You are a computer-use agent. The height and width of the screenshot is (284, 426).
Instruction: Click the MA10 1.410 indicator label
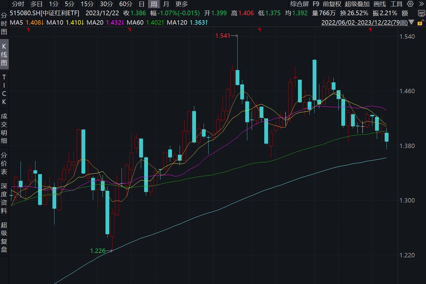click(x=65, y=23)
